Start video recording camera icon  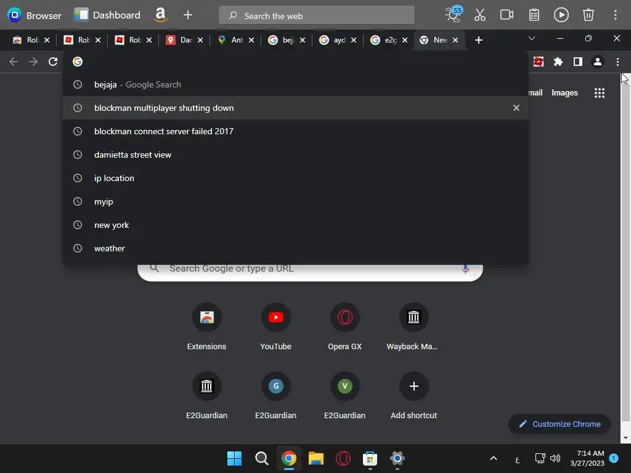point(507,15)
